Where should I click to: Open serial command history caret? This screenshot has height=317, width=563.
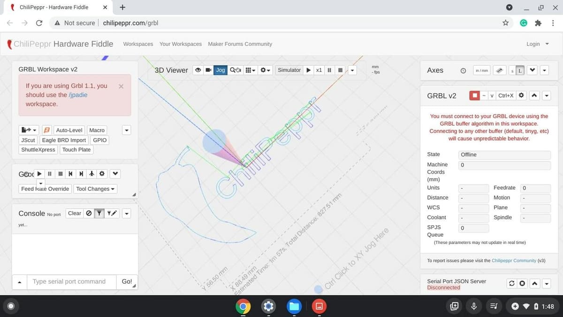[19, 282]
